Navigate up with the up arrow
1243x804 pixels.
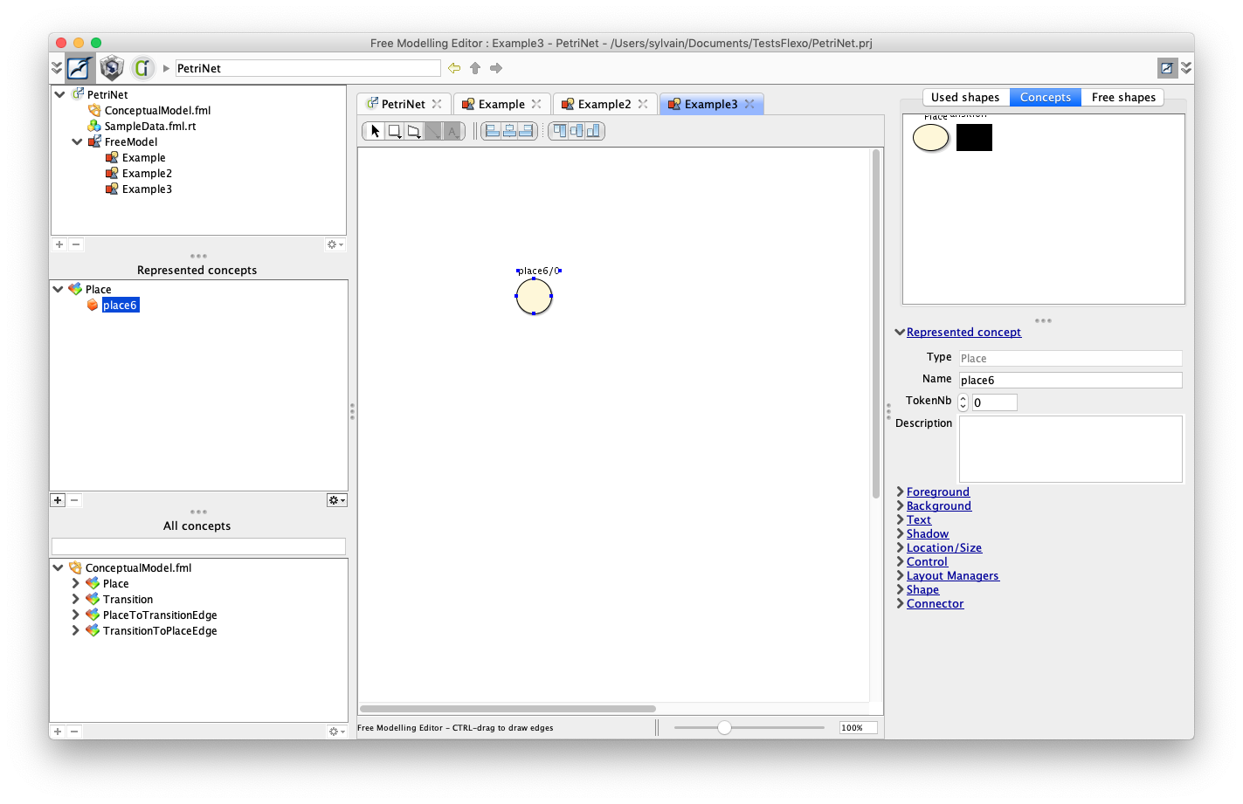(x=475, y=68)
